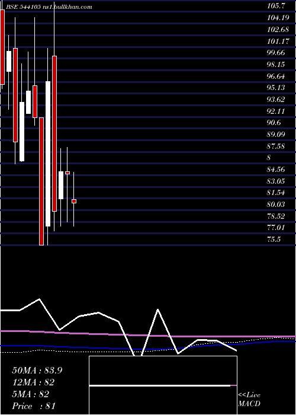Click the 50MA : 83.9 readout
Image resolution: width=296 pixels, height=415 pixels.
(x=37, y=371)
